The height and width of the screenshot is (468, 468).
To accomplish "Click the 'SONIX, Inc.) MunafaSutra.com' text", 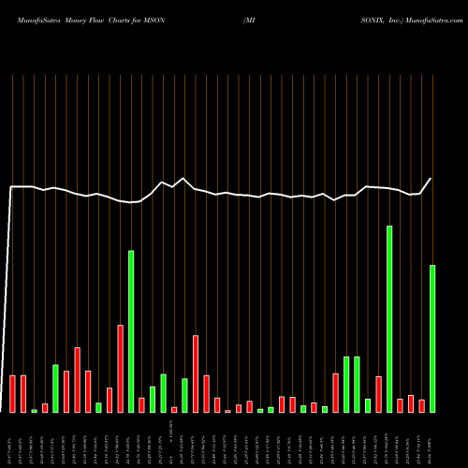I will (x=412, y=21).
